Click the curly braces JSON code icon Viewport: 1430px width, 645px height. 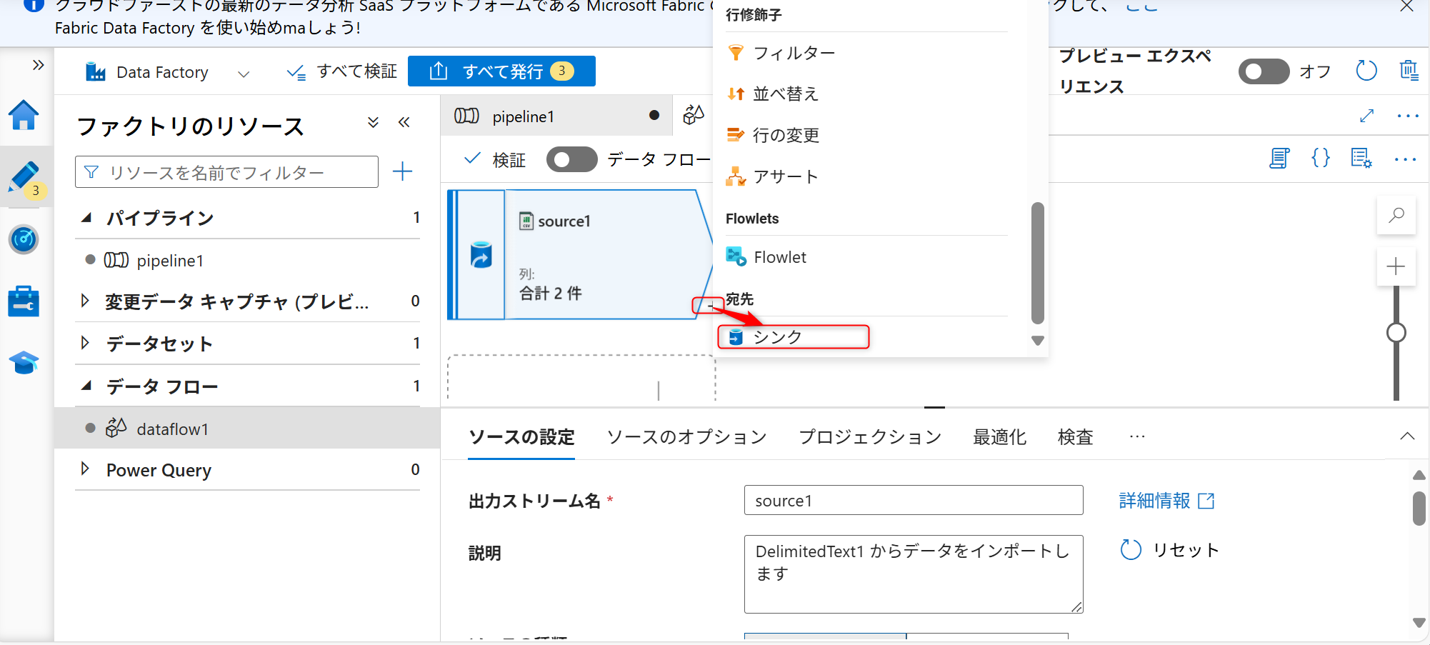coord(1321,159)
